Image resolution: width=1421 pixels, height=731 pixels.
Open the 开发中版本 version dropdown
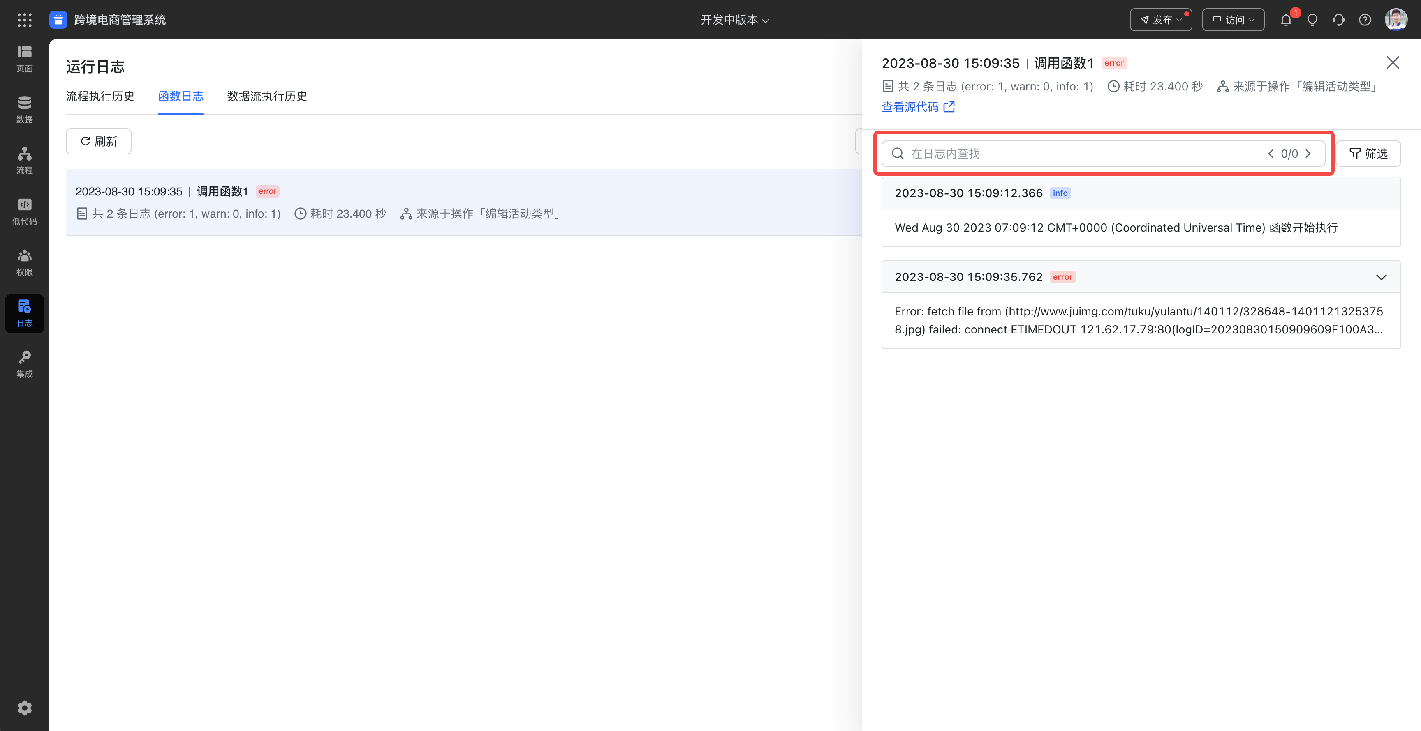[x=734, y=20]
